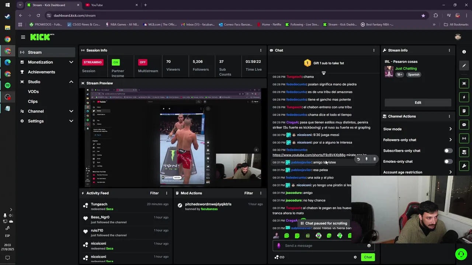The width and height of the screenshot is (472, 265).
Task: Toggle the chat bubble icon in the right sidebar
Action: coord(464,125)
